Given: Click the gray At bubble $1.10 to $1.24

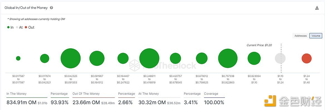Looking at the screenshot, I should pos(280,58).
